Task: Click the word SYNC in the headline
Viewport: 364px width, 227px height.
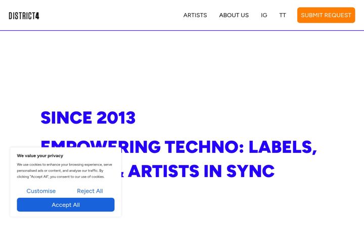Action: 250,171
